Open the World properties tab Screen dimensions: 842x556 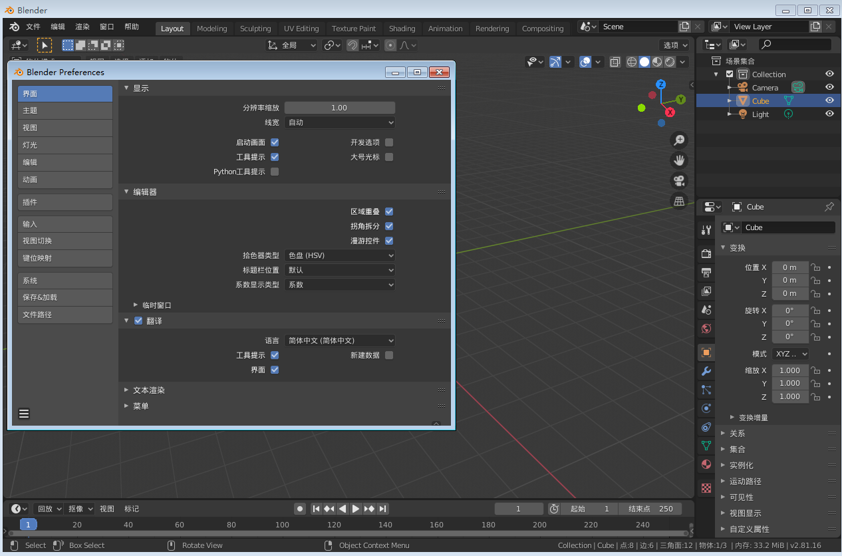point(706,329)
